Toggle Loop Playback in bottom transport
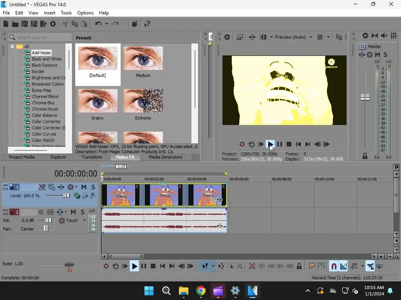The width and height of the screenshot is (401, 300). click(116, 266)
